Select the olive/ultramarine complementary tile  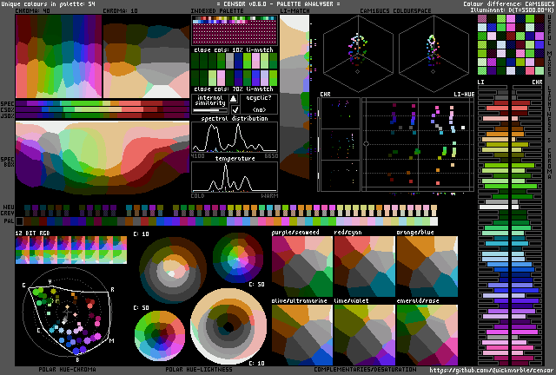point(301,333)
